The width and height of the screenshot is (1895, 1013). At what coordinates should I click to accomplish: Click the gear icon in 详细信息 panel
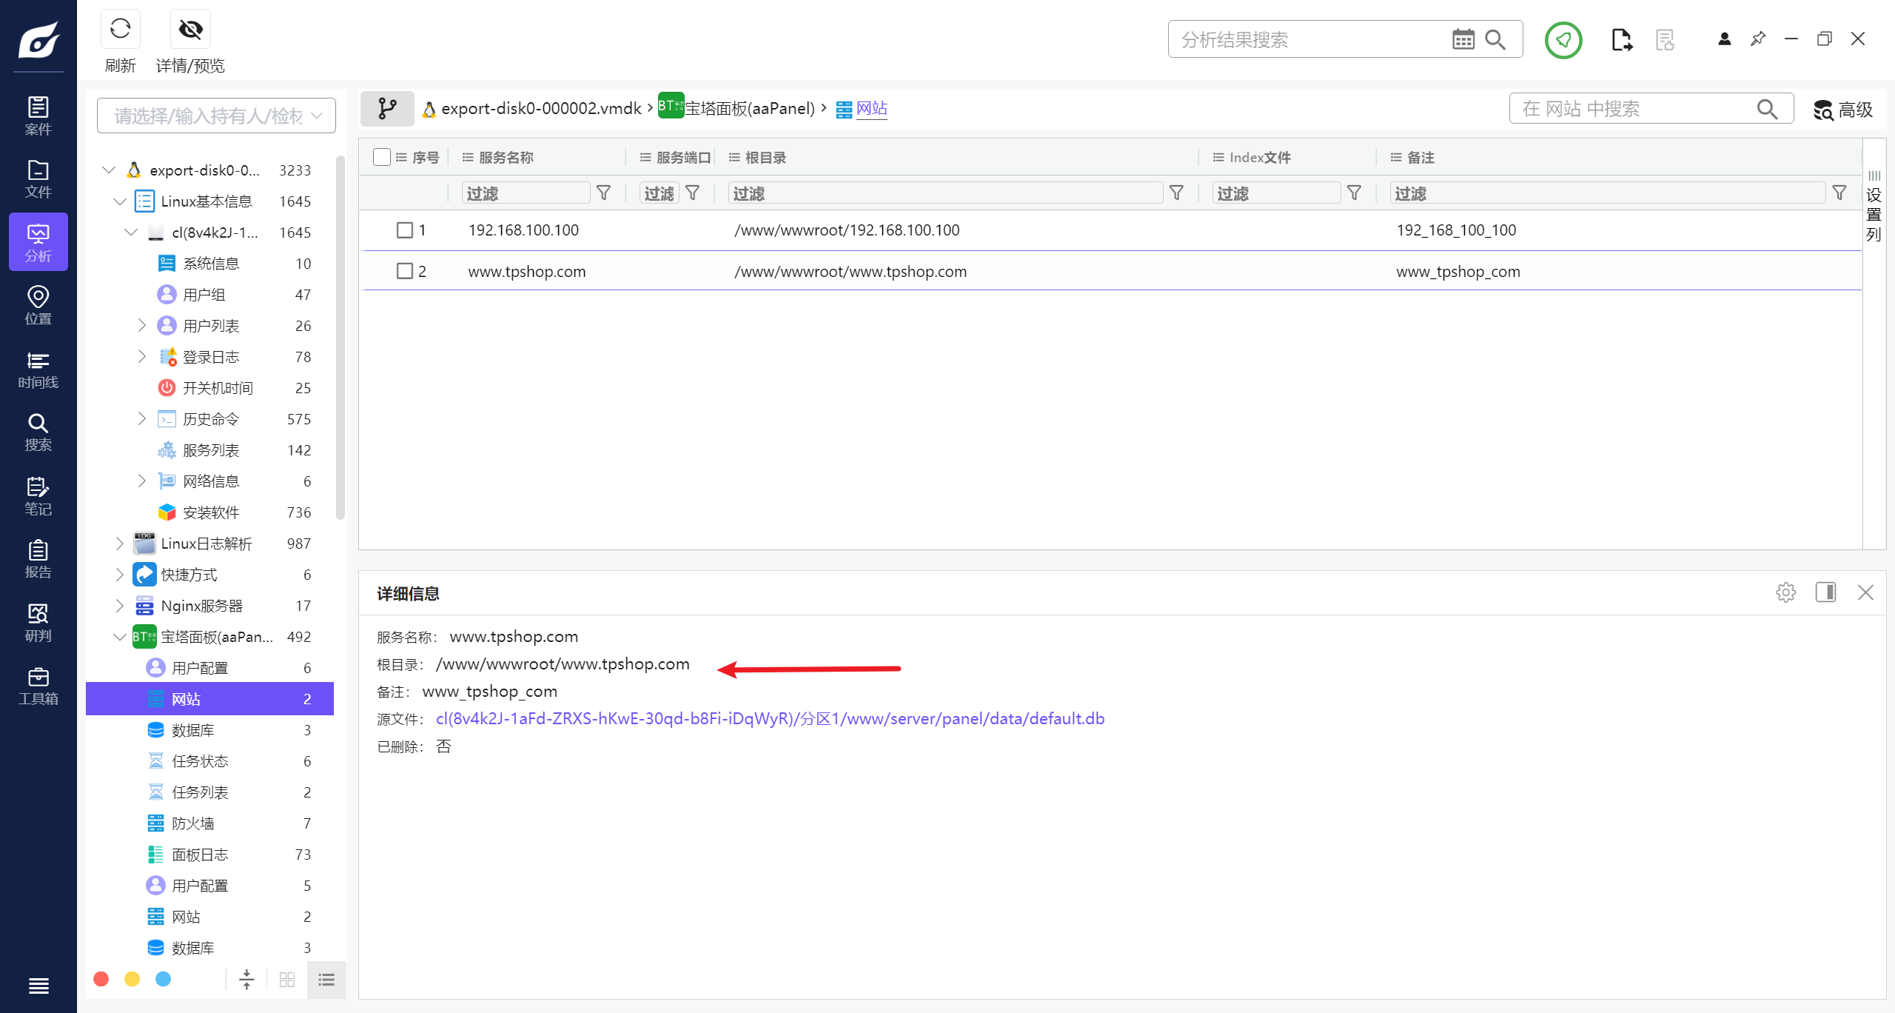[x=1785, y=592]
